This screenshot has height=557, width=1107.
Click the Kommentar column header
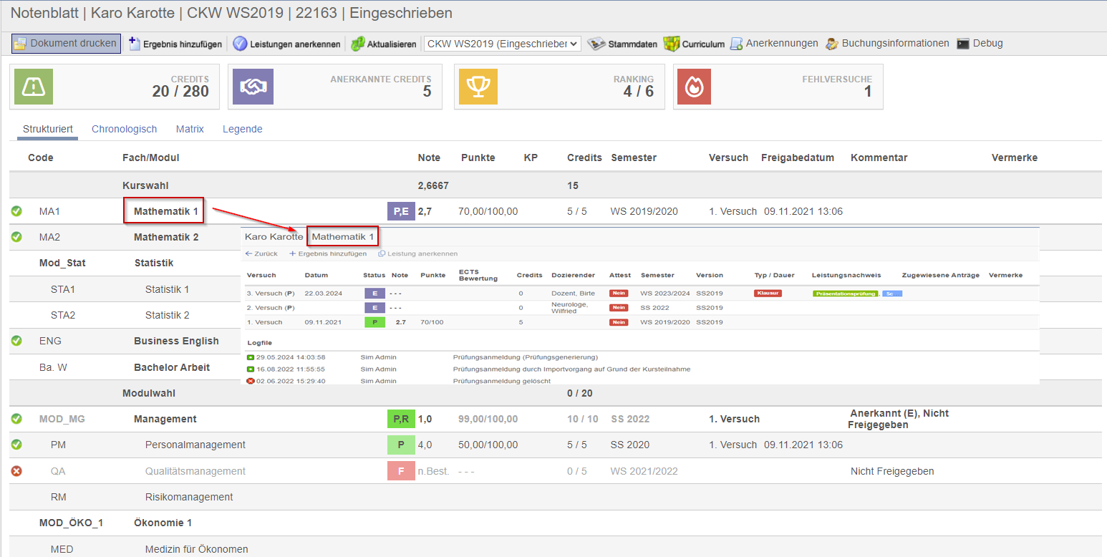[x=879, y=158]
